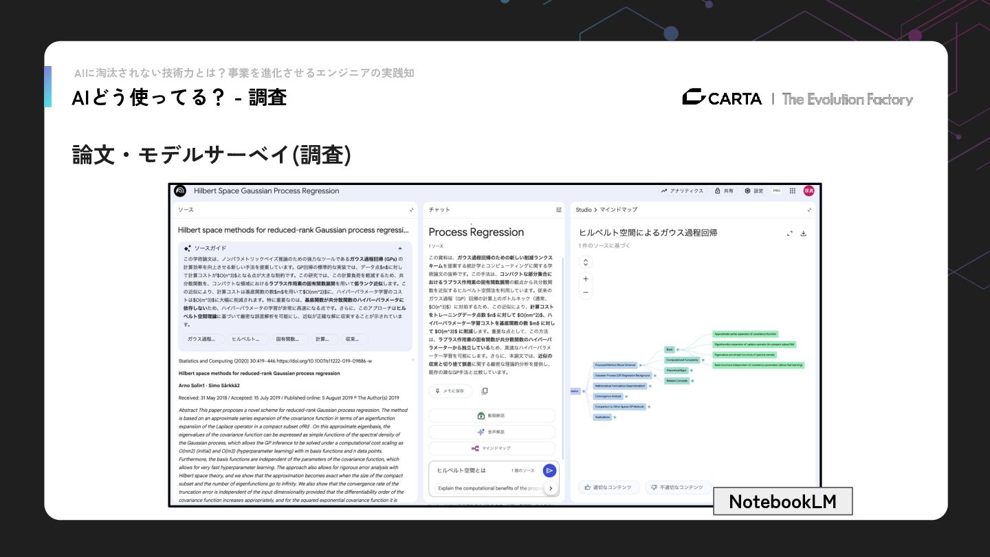Mark mind map as 不適切なコンテンツ

click(677, 487)
